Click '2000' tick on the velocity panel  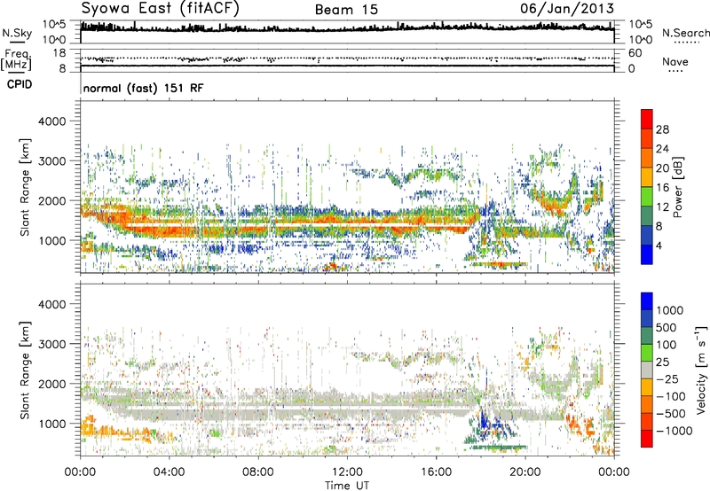tap(51, 384)
